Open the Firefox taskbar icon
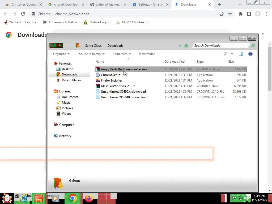272x204 pixels. (x=89, y=198)
